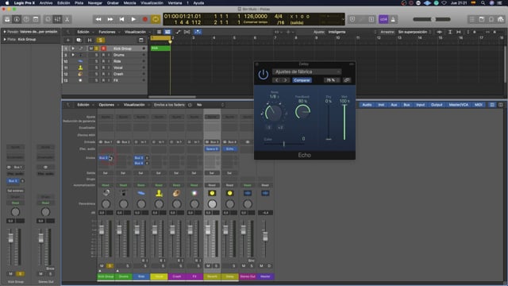Adjust the Feedback knob in Echo plugin
The height and width of the screenshot is (286, 508).
click(303, 112)
